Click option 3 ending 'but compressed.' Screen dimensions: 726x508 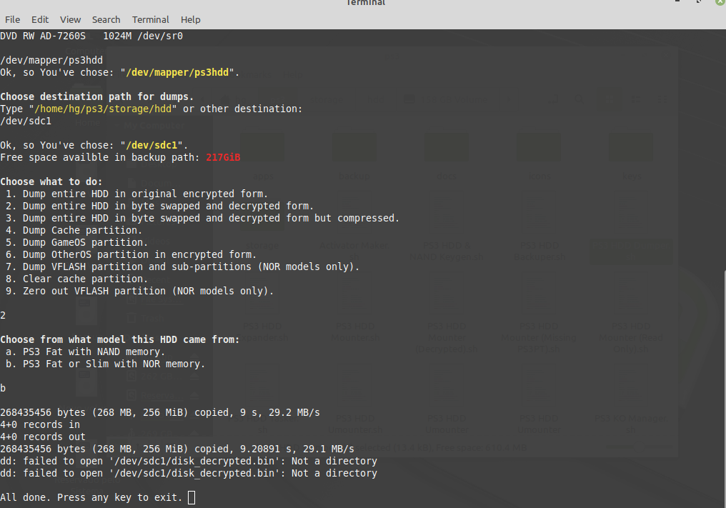click(202, 218)
